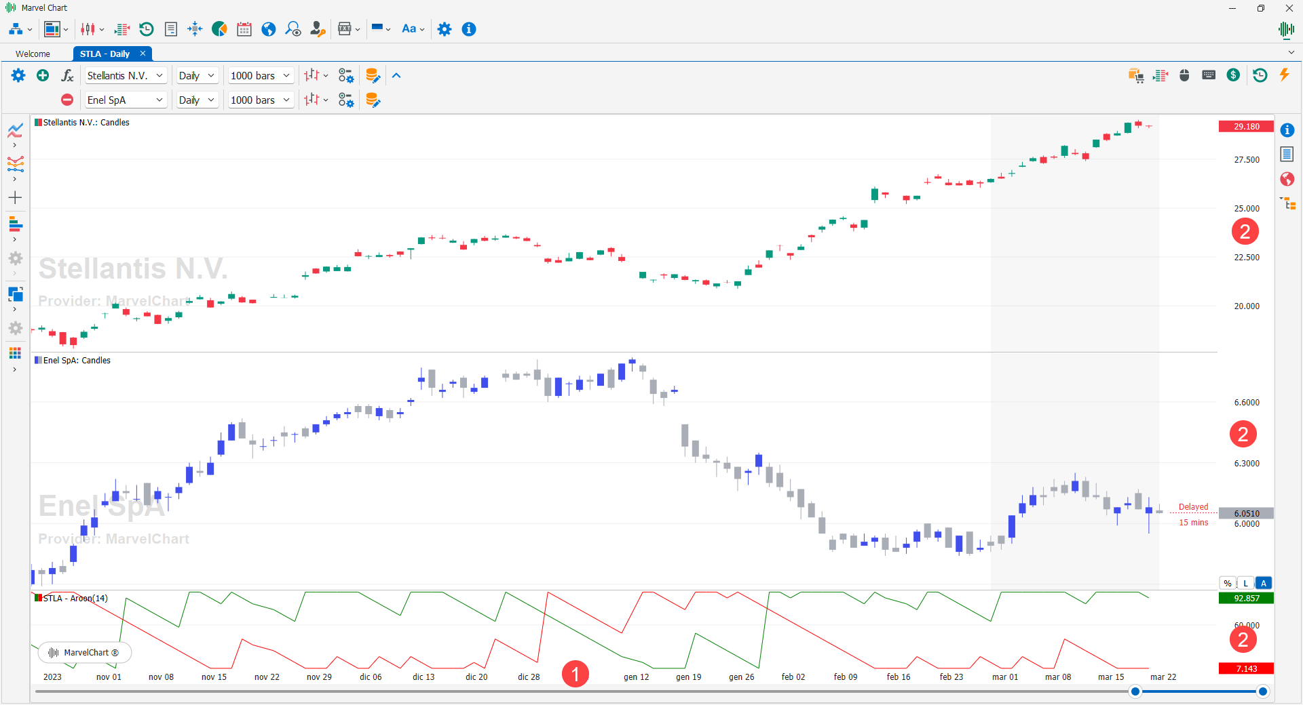Open the window layout icon
This screenshot has width=1303, height=705.
(52, 29)
